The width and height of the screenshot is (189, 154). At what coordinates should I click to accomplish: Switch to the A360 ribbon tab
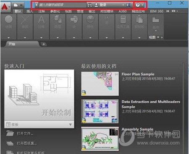tap(123, 11)
